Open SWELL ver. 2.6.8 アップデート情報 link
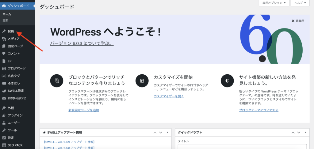This screenshot has width=314, height=149. click(x=69, y=148)
